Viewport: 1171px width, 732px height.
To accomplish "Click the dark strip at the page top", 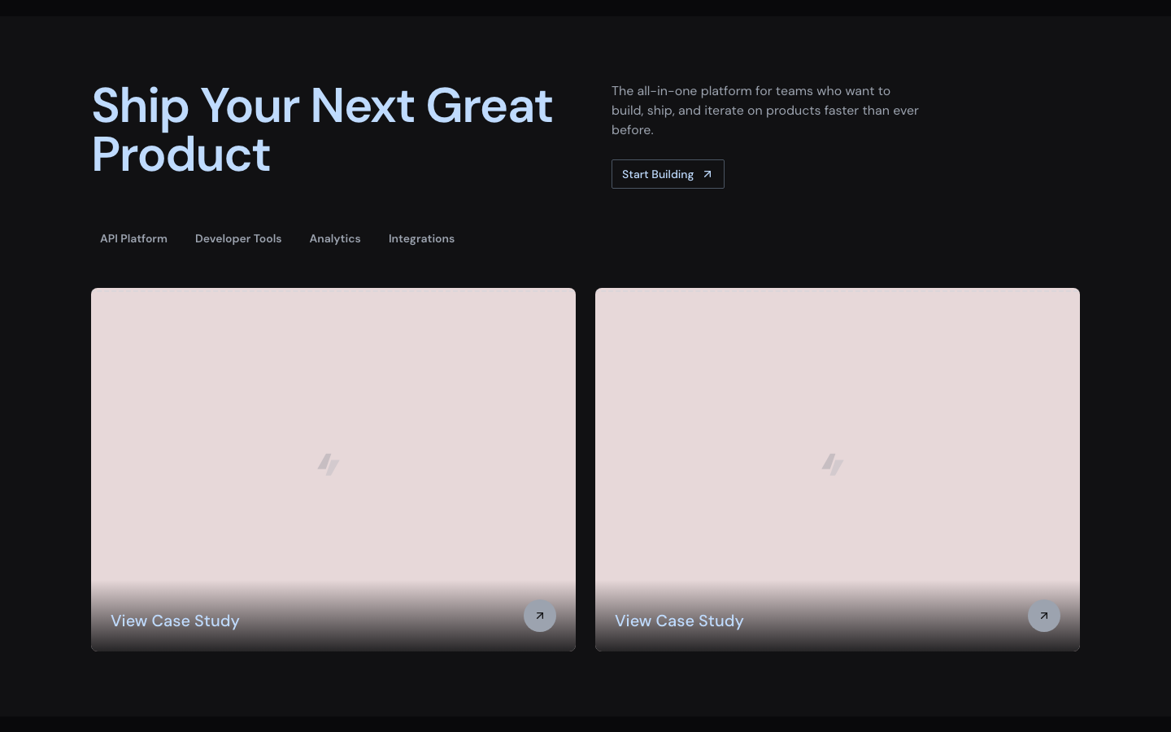I will pos(585,7).
